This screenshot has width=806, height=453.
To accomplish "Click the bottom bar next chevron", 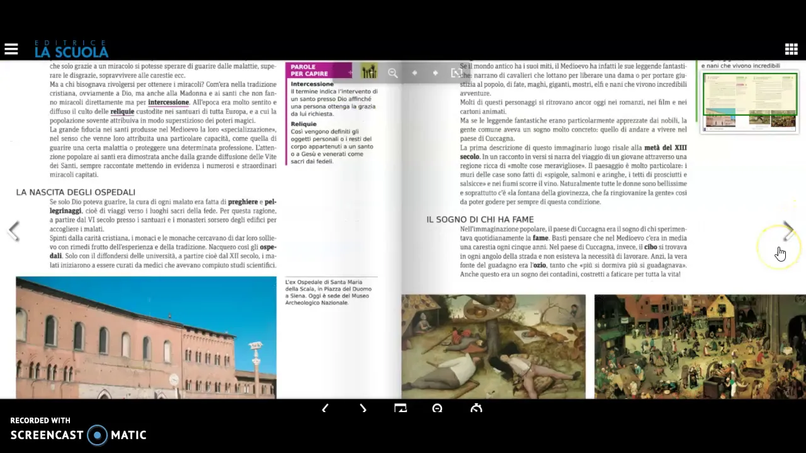I will 363,408.
